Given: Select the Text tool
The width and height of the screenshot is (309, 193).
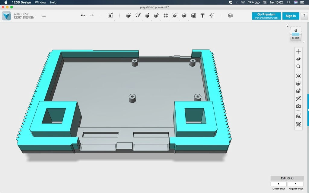Looking at the screenshot, I should pyautogui.click(x=202, y=16).
